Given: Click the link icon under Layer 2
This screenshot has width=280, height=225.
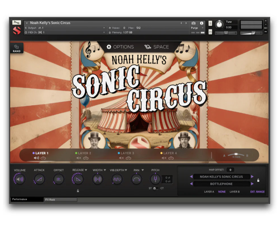Looking at the screenshot, I should click(86, 158).
